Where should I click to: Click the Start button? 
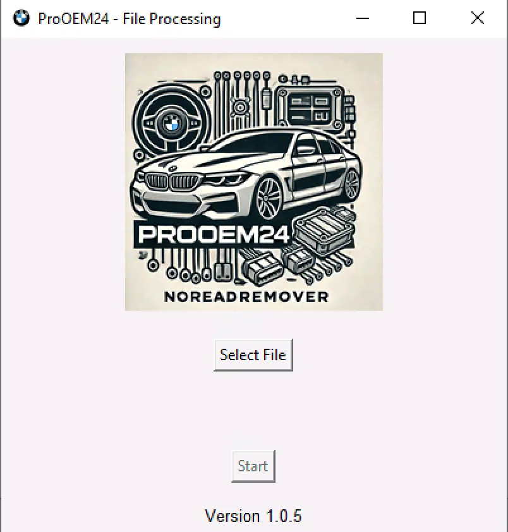pos(253,466)
